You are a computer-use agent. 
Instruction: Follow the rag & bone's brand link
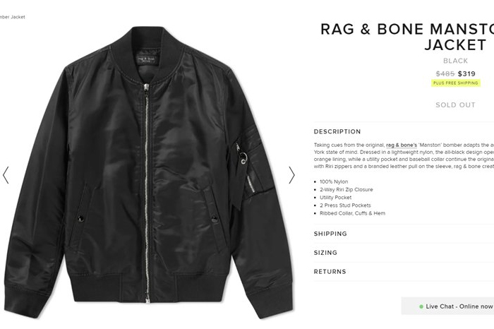pos(402,145)
